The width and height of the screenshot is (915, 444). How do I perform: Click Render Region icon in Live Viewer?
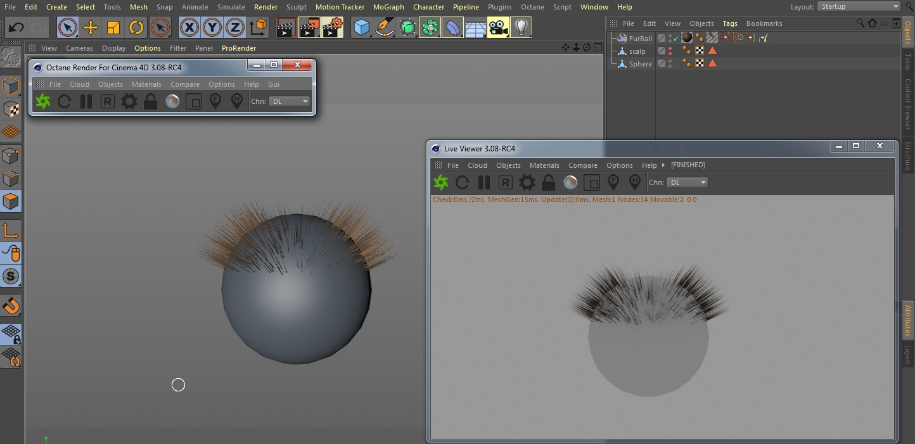tap(592, 183)
